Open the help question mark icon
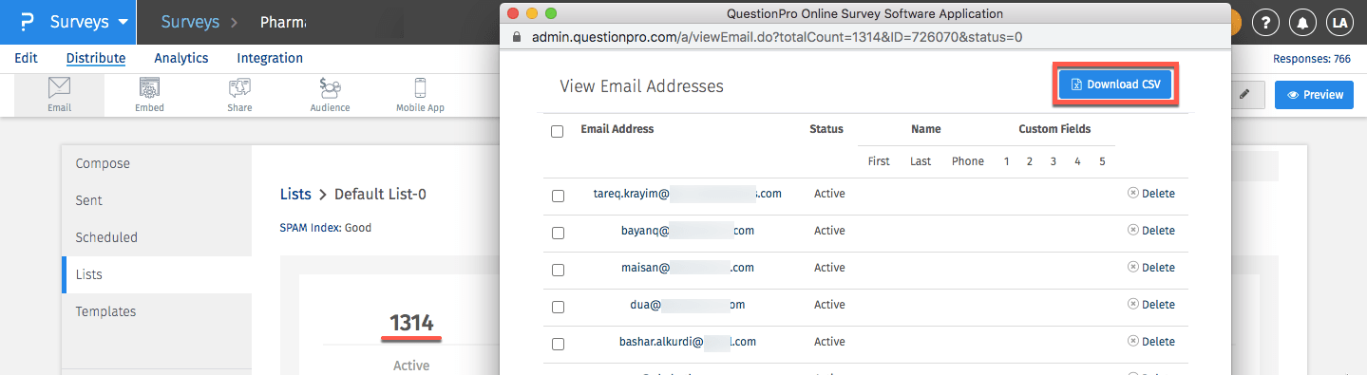Screen dimensions: 1367x375 point(1265,23)
